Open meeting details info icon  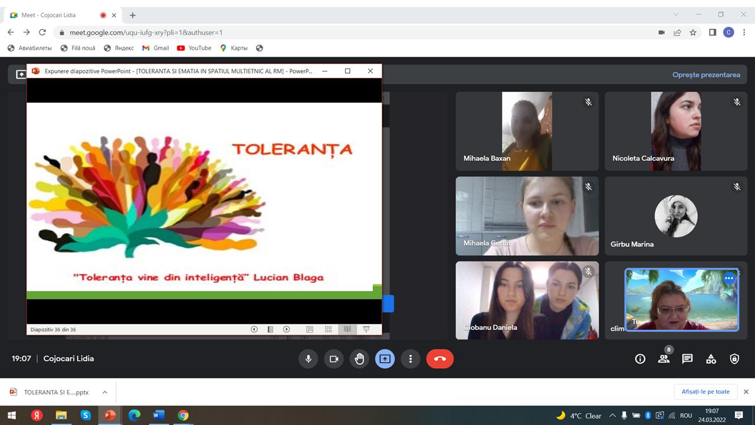coord(640,359)
